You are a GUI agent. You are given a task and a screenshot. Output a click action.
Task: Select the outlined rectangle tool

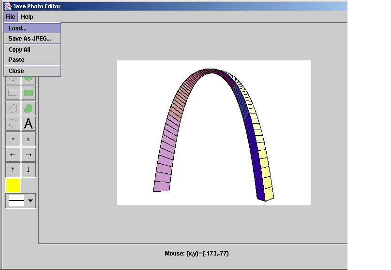pyautogui.click(x=13, y=93)
